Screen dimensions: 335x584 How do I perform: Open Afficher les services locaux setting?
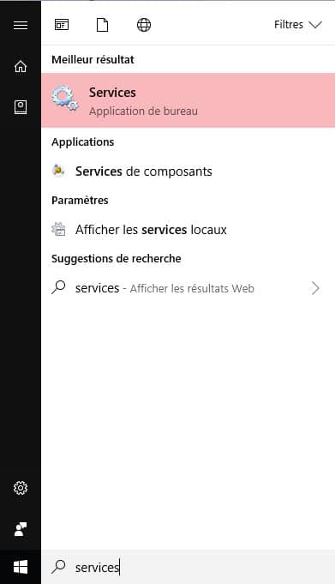[x=188, y=230]
